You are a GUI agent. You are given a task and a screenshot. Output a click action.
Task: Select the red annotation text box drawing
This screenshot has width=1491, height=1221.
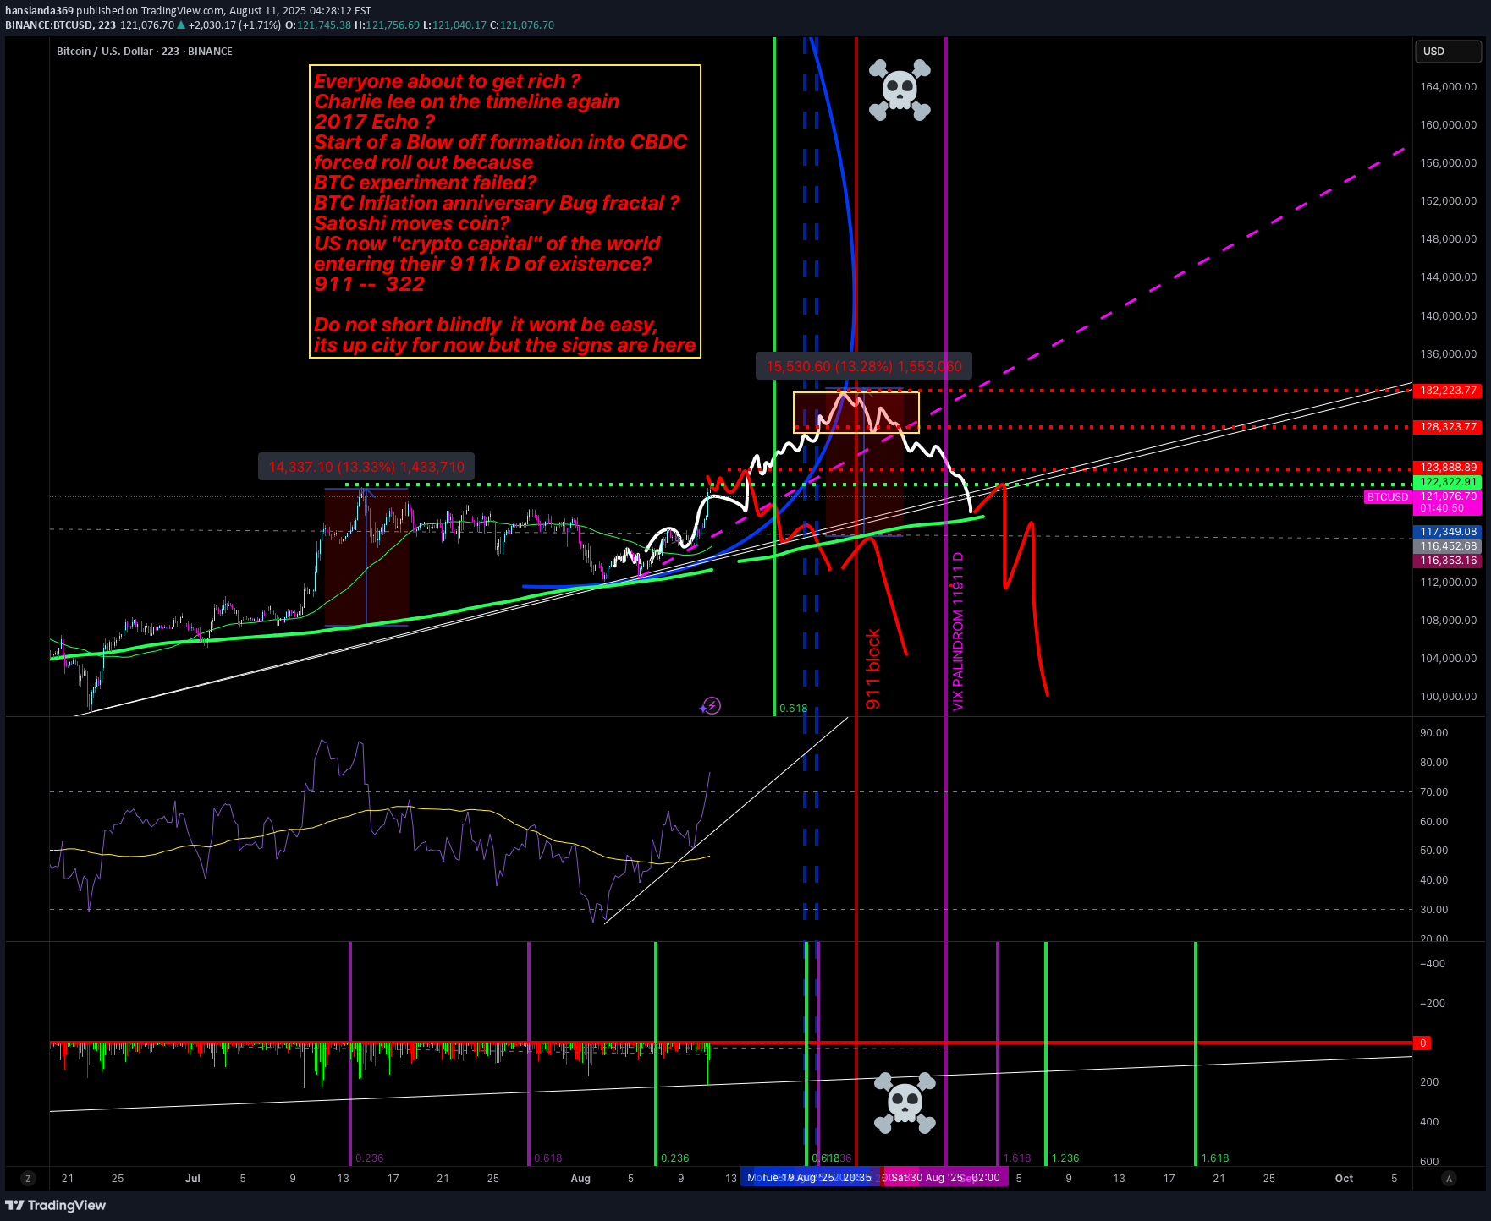[505, 211]
